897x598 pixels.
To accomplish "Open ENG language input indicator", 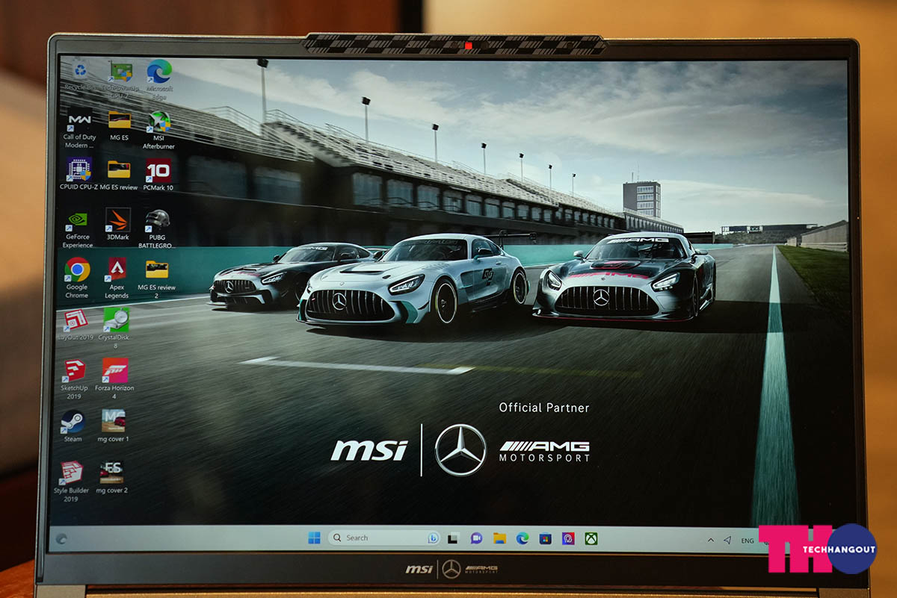I will pyautogui.click(x=747, y=540).
